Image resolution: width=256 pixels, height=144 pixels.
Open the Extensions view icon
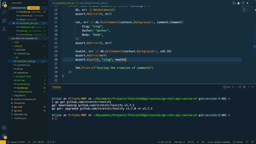click(x=4, y=21)
